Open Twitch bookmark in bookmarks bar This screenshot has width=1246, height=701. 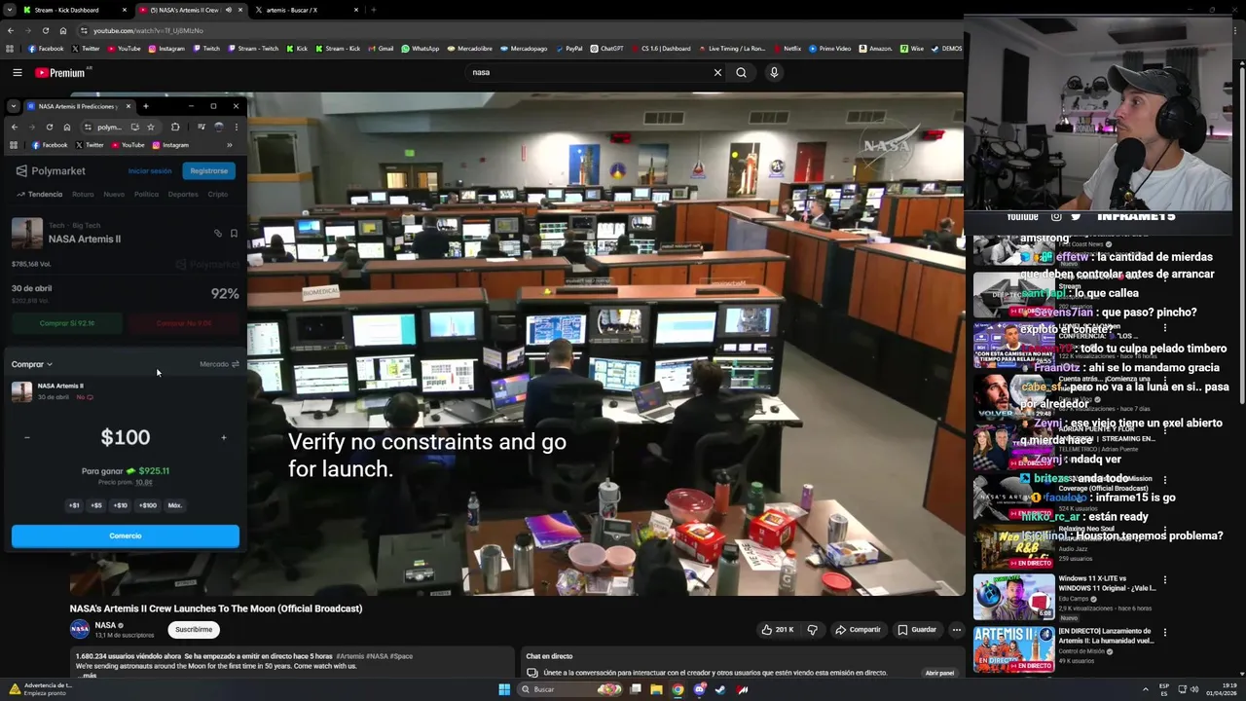pos(205,49)
